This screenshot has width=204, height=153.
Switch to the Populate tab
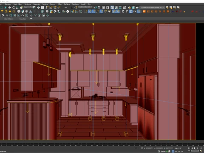pos(23,19)
